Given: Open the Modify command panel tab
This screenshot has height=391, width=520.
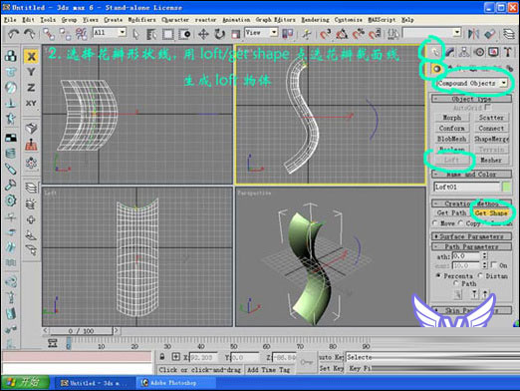Looking at the screenshot, I should coord(449,52).
